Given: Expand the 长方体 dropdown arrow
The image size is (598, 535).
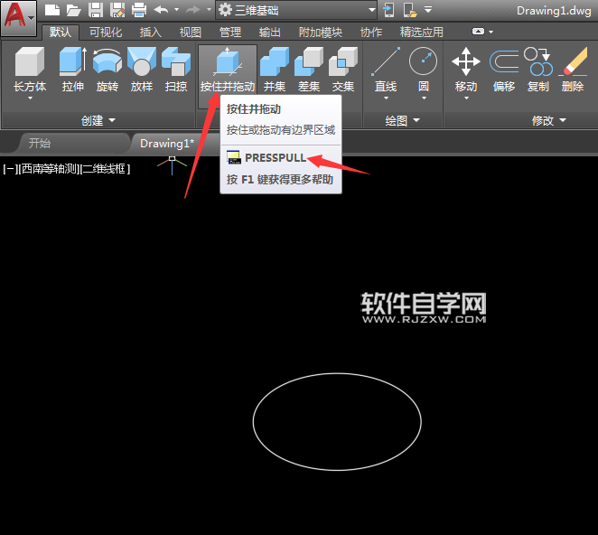Looking at the screenshot, I should tap(30, 99).
